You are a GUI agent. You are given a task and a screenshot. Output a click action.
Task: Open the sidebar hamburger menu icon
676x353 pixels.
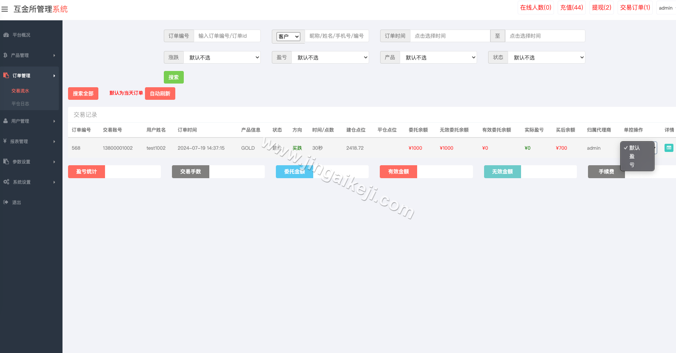coord(5,9)
